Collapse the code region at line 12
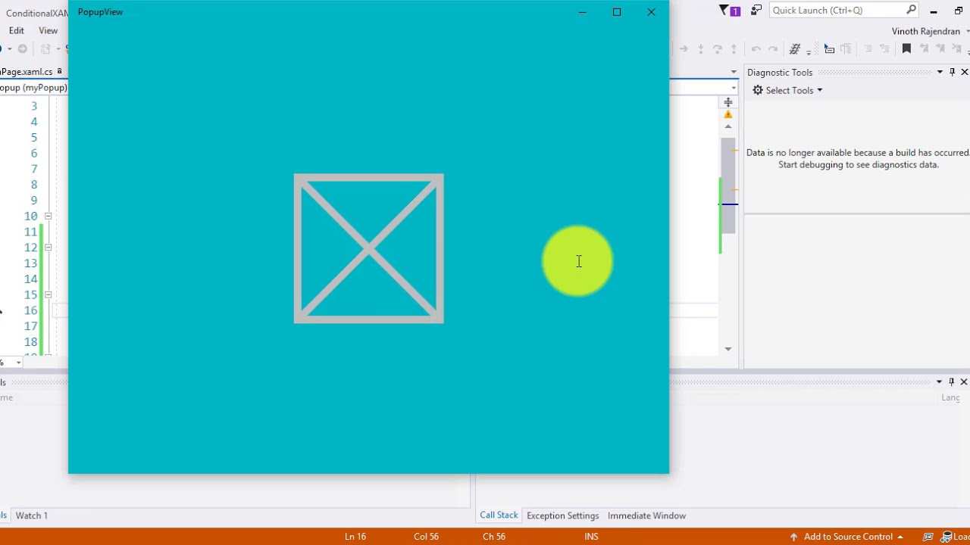 tap(48, 248)
